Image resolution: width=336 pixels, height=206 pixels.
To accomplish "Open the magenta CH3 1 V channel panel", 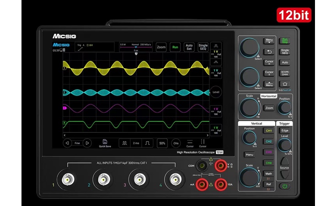I will pos(216,111).
